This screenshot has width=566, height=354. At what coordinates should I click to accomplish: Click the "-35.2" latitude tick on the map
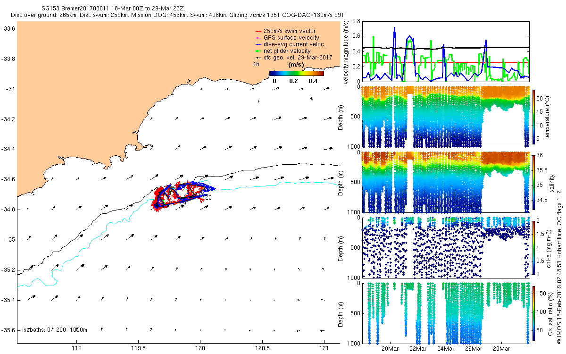[x=8, y=270]
